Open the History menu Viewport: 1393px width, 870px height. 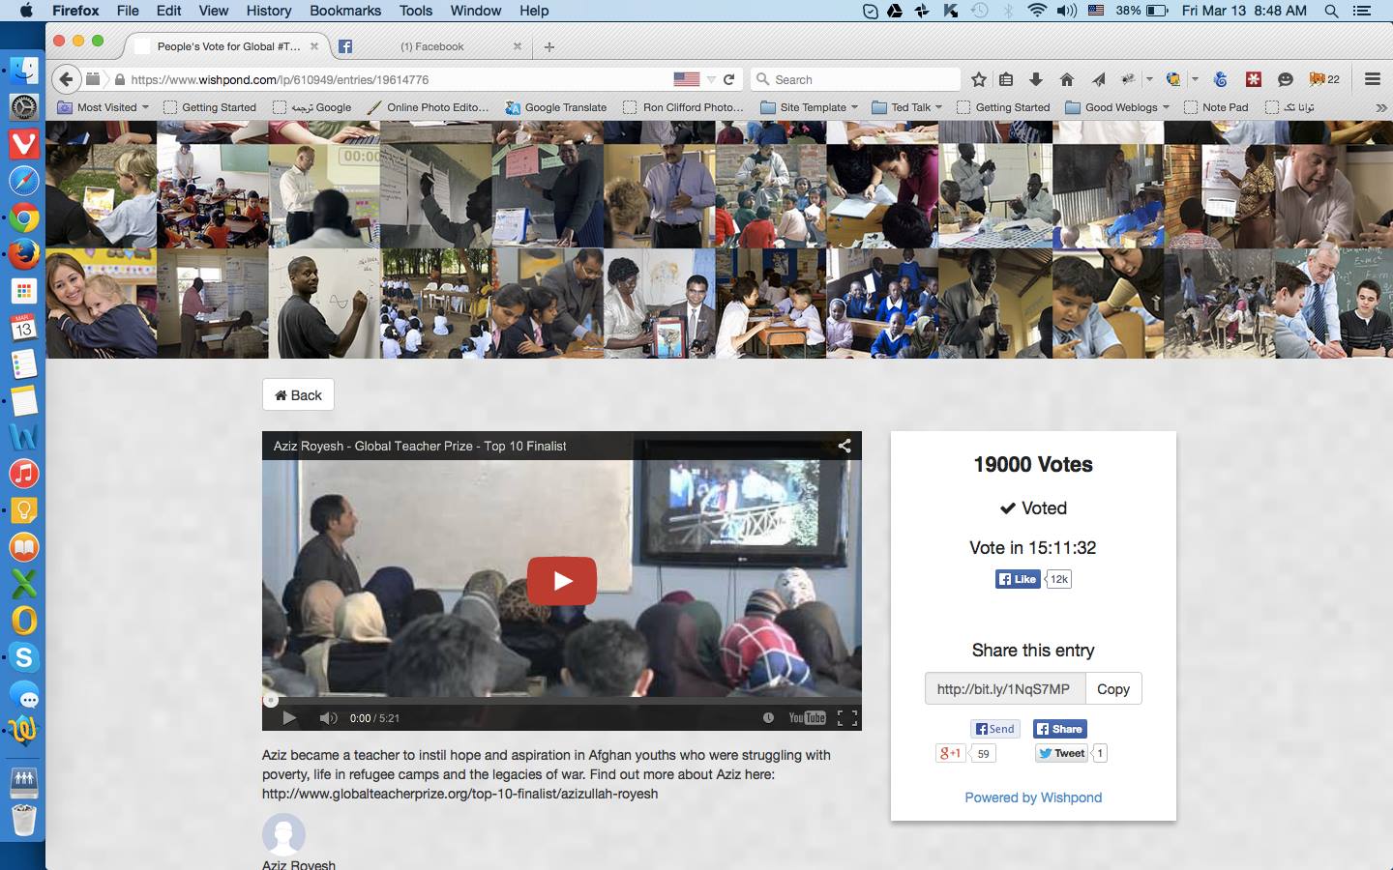[268, 11]
